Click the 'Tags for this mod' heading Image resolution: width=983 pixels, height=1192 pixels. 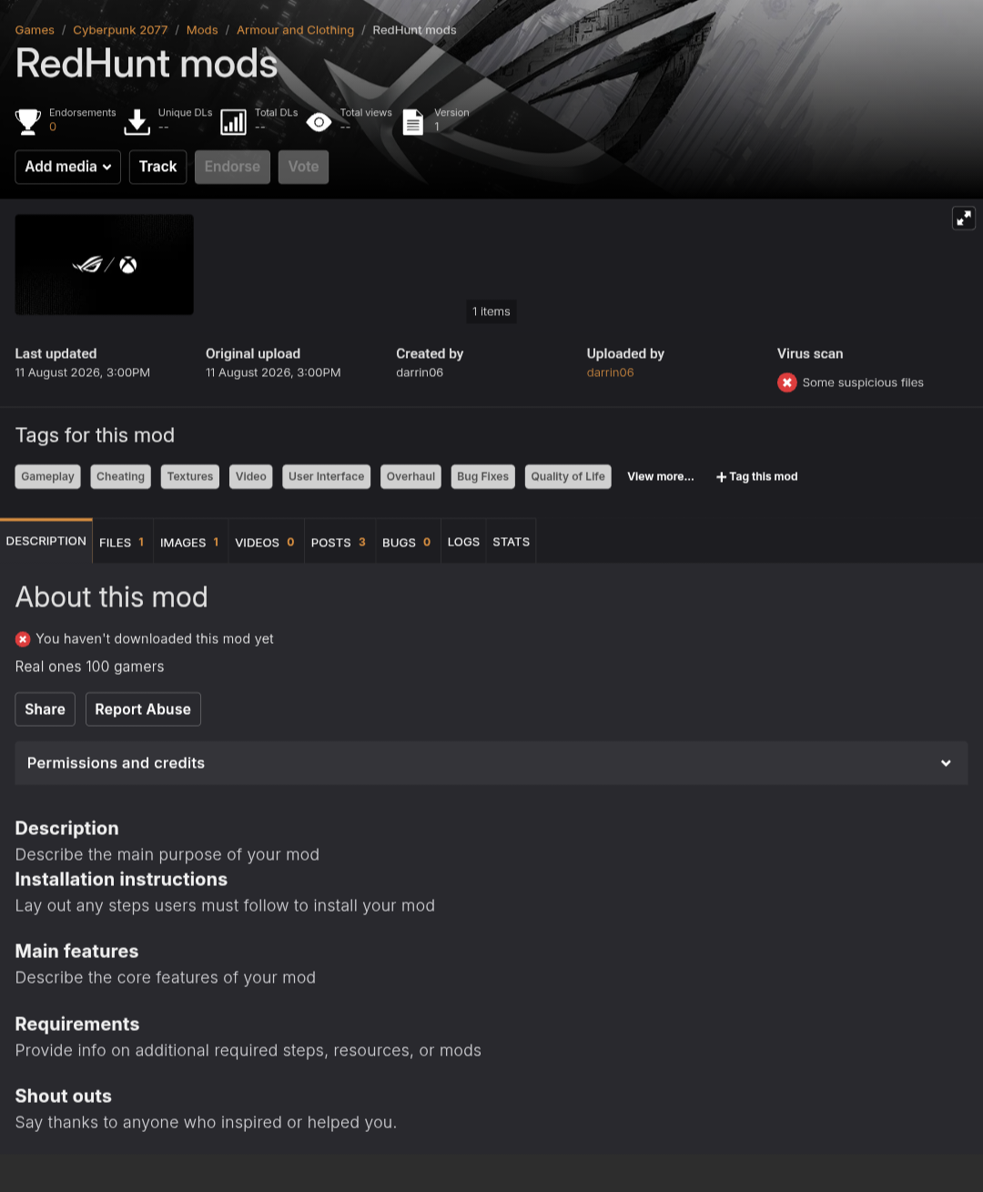pos(95,435)
